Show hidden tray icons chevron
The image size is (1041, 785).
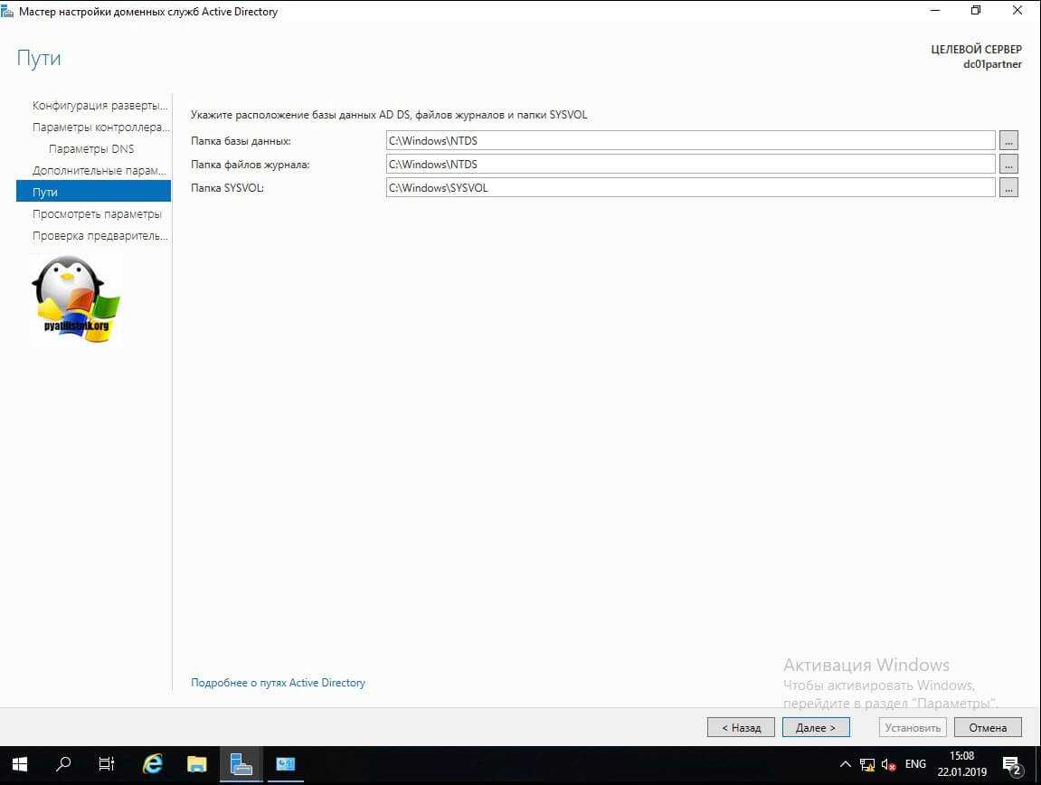click(x=846, y=764)
